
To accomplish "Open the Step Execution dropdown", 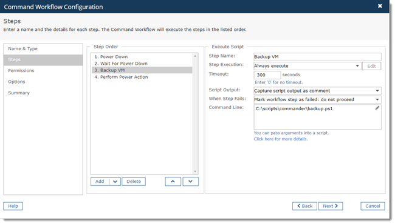I will point(307,66).
